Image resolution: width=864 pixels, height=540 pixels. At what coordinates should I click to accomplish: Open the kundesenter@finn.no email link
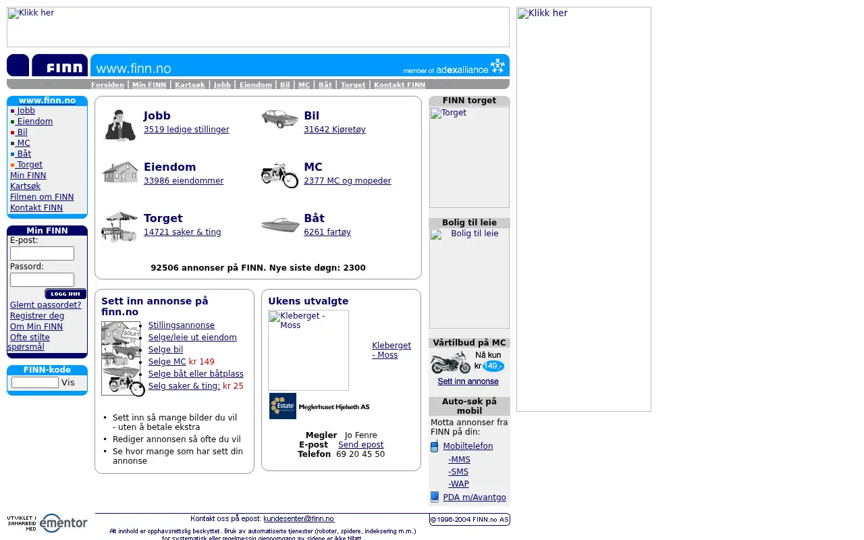pyautogui.click(x=298, y=518)
